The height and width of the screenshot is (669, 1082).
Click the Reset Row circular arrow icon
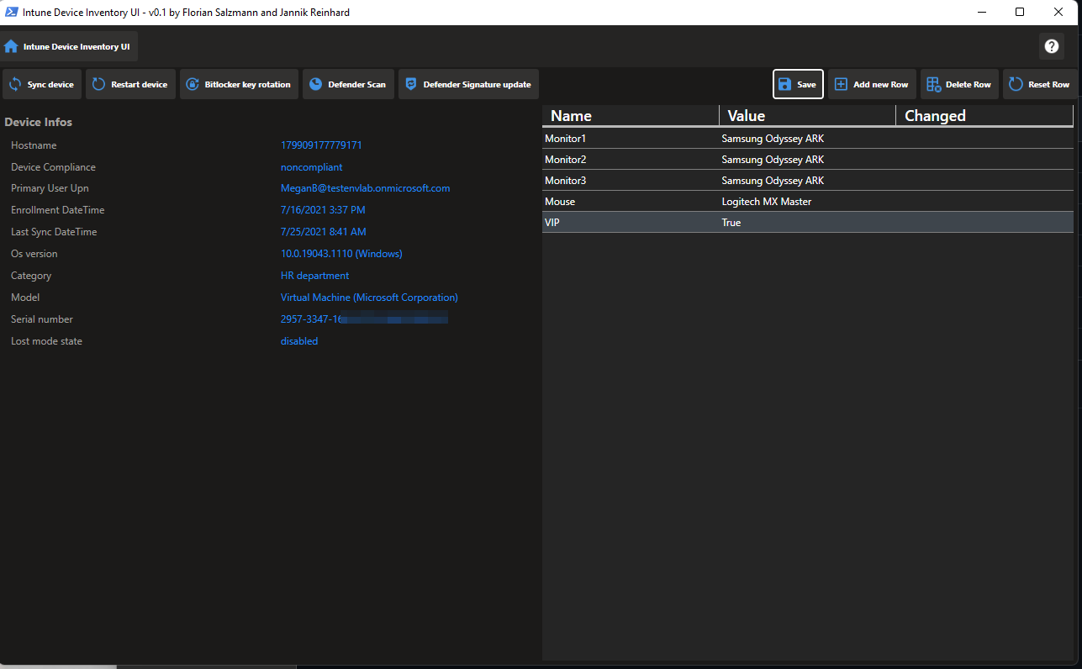pyautogui.click(x=1017, y=84)
